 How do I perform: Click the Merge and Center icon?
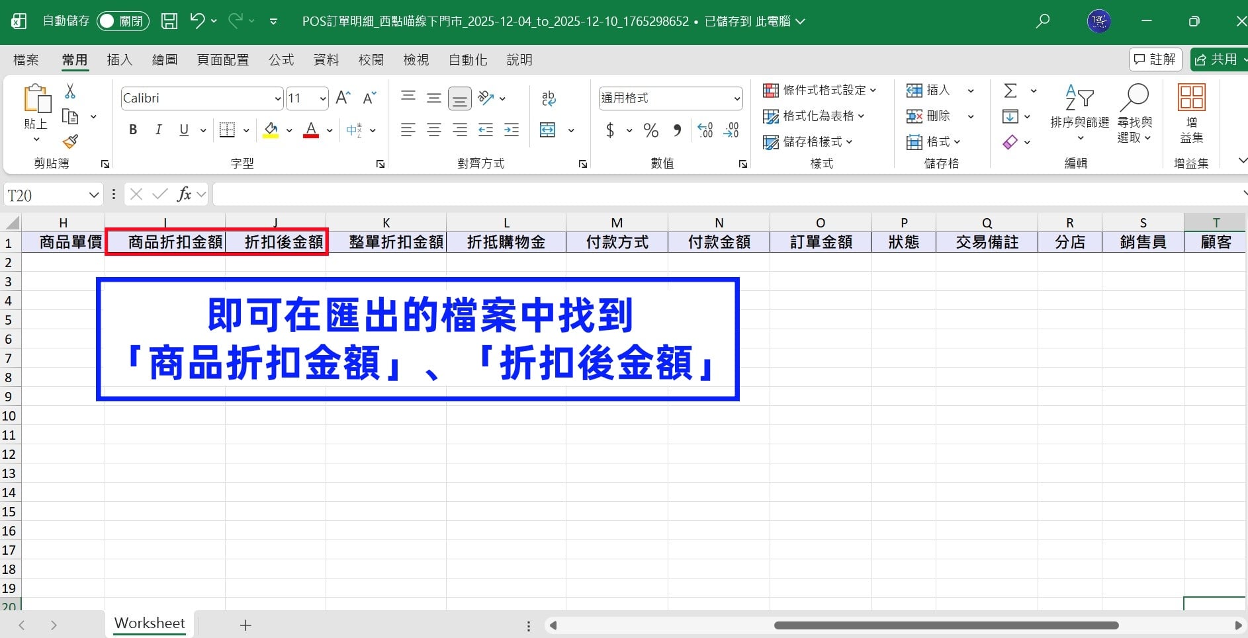(548, 130)
